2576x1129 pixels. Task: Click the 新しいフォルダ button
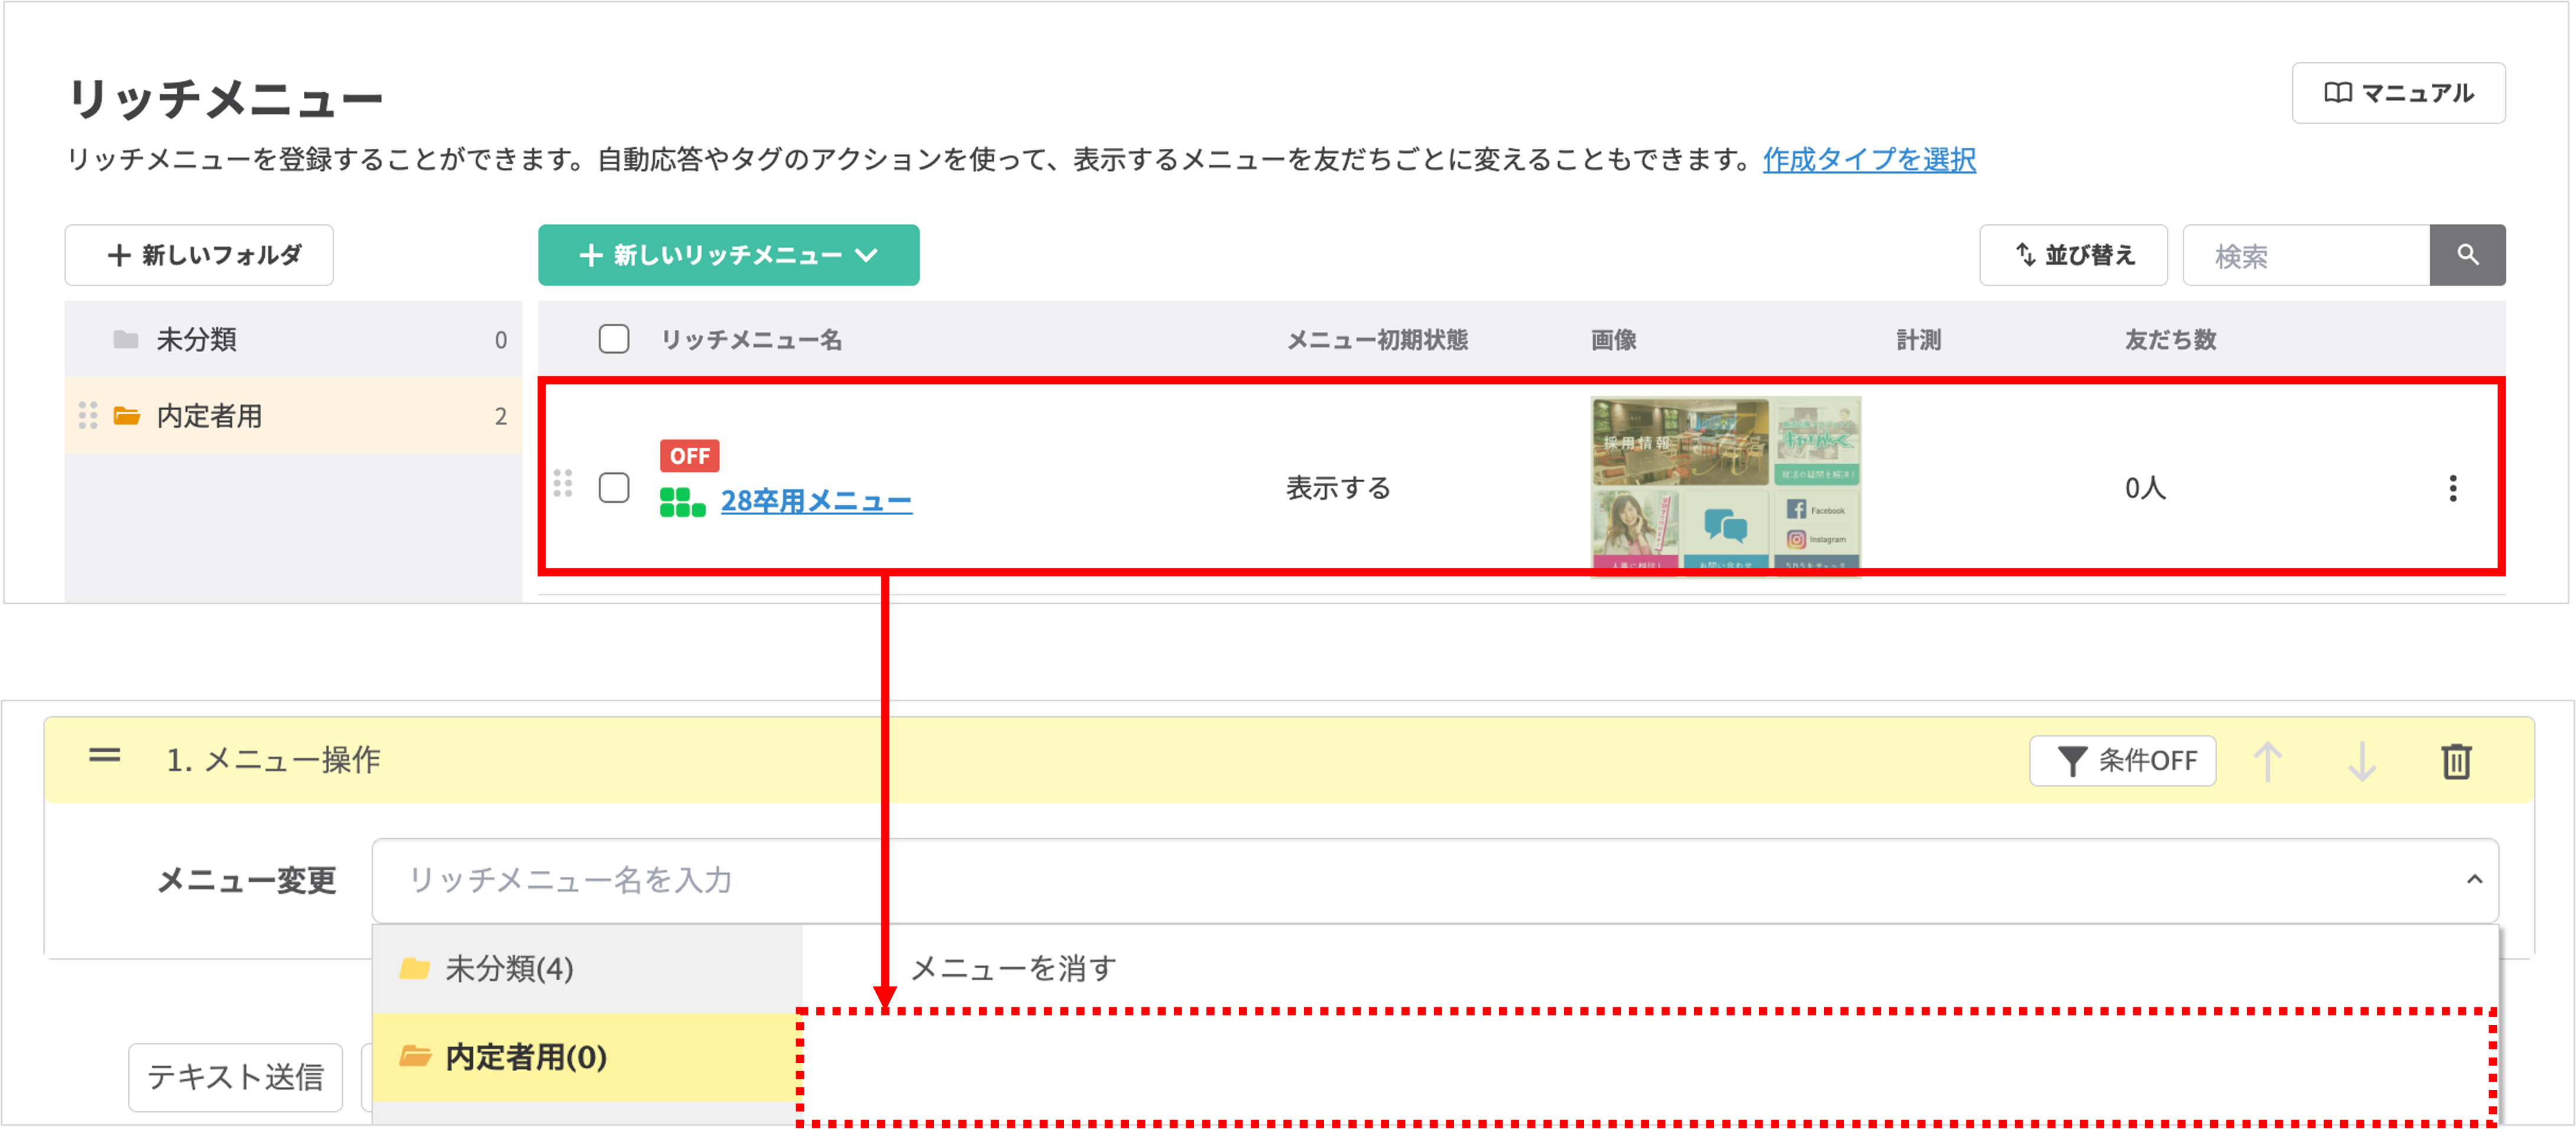[199, 256]
